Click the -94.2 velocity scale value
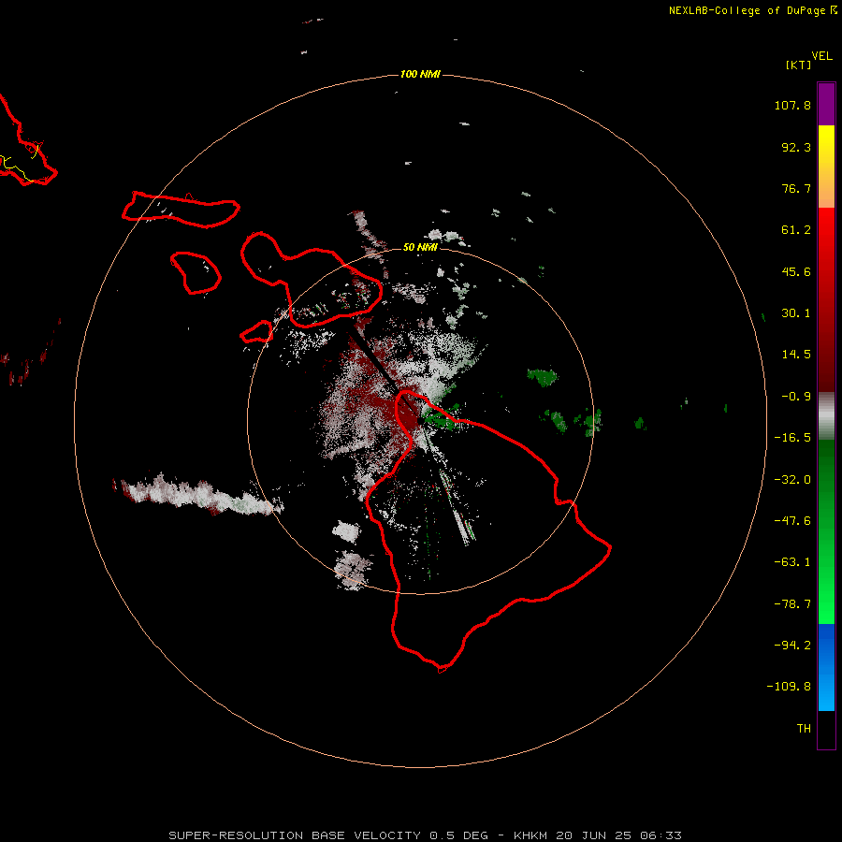Image resolution: width=842 pixels, height=842 pixels. click(792, 646)
